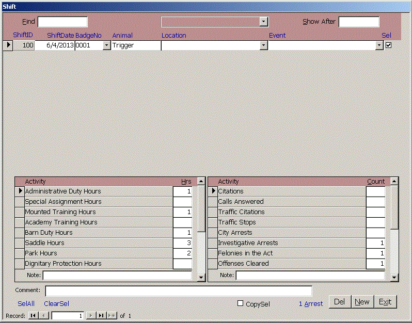Select record 100 row selector arrow
The width and height of the screenshot is (412, 323).
[8, 45]
